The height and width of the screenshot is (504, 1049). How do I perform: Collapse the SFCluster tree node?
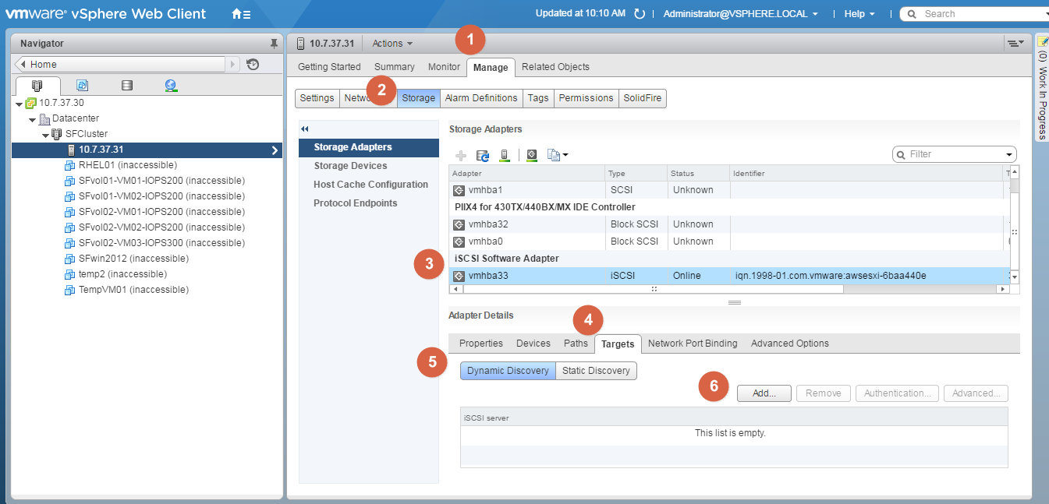click(46, 135)
